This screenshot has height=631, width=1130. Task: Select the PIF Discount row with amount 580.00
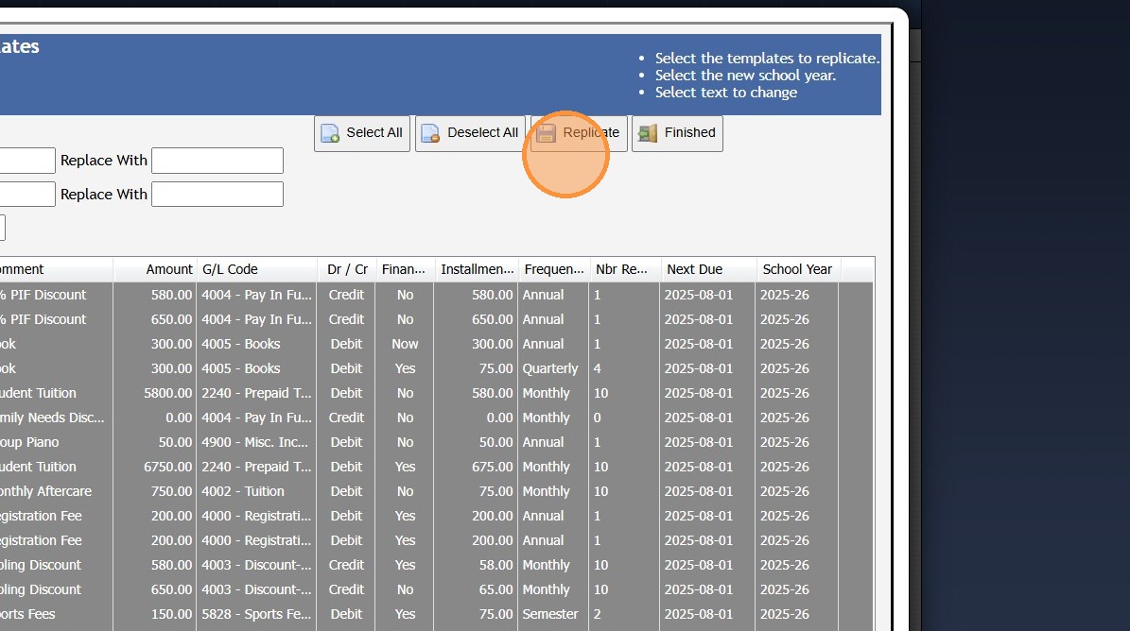click(436, 295)
